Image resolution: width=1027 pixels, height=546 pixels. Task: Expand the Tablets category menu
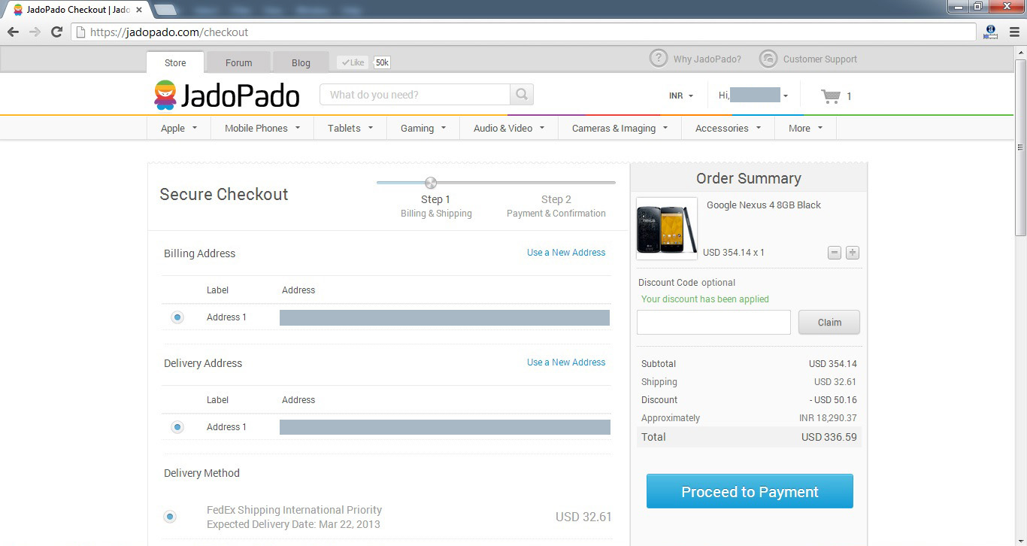350,128
